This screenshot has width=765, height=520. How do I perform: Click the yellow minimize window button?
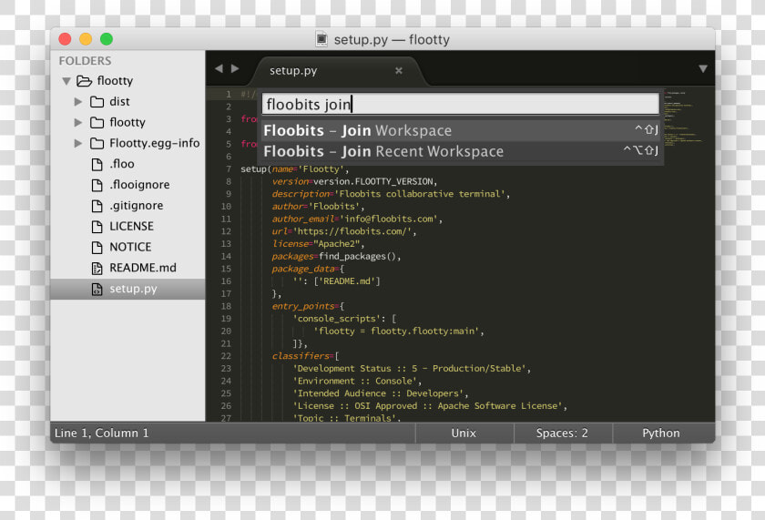[x=86, y=39]
